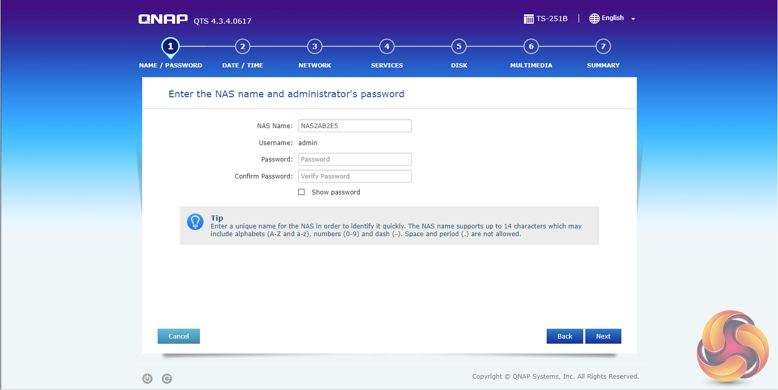This screenshot has height=390, width=778.
Task: Click QTS 4.3.4.0617 version text
Action: [223, 21]
